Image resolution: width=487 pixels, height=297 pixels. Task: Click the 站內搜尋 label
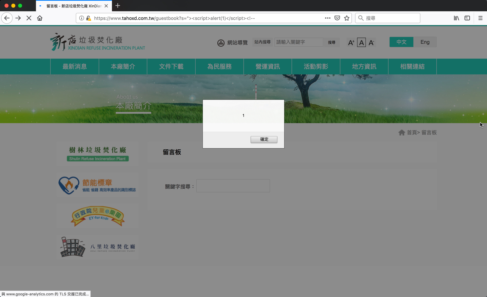pos(262,42)
